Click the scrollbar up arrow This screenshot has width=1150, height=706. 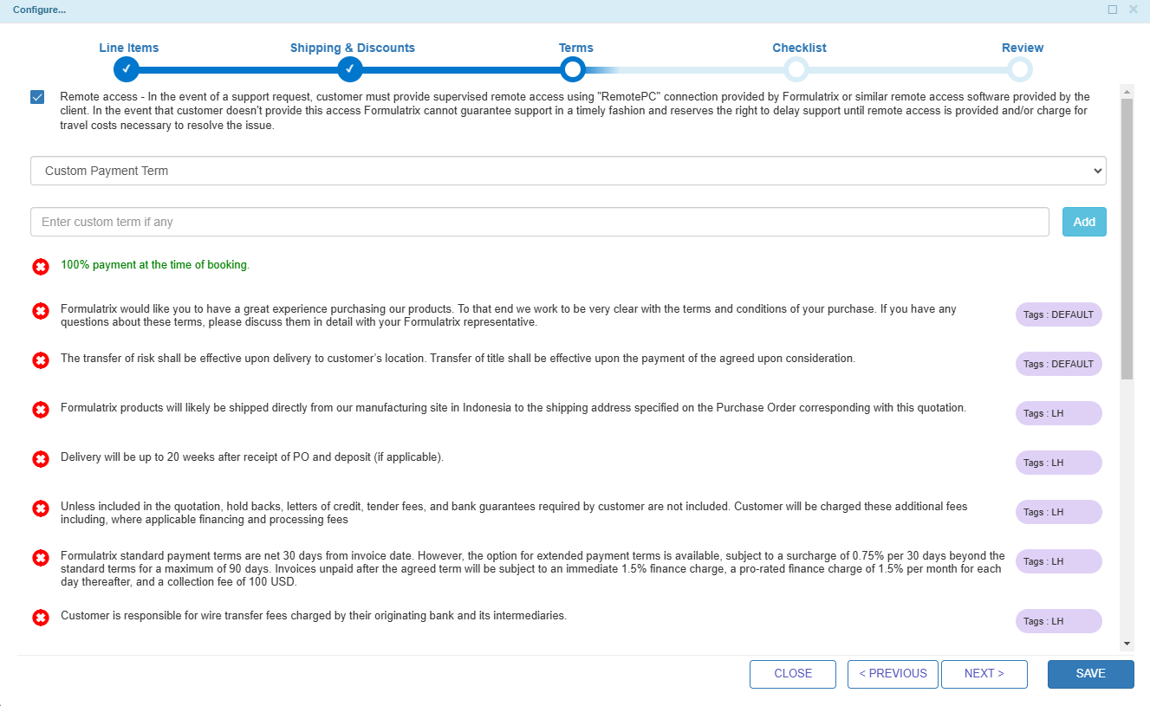click(1127, 90)
